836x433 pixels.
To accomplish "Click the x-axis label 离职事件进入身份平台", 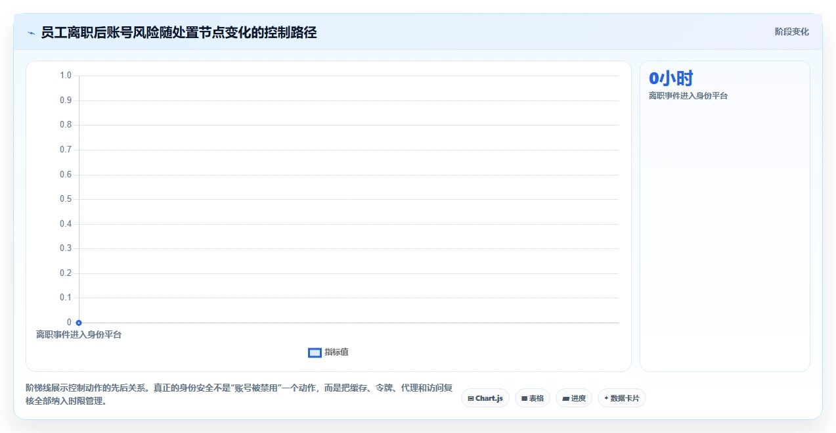I will (79, 334).
